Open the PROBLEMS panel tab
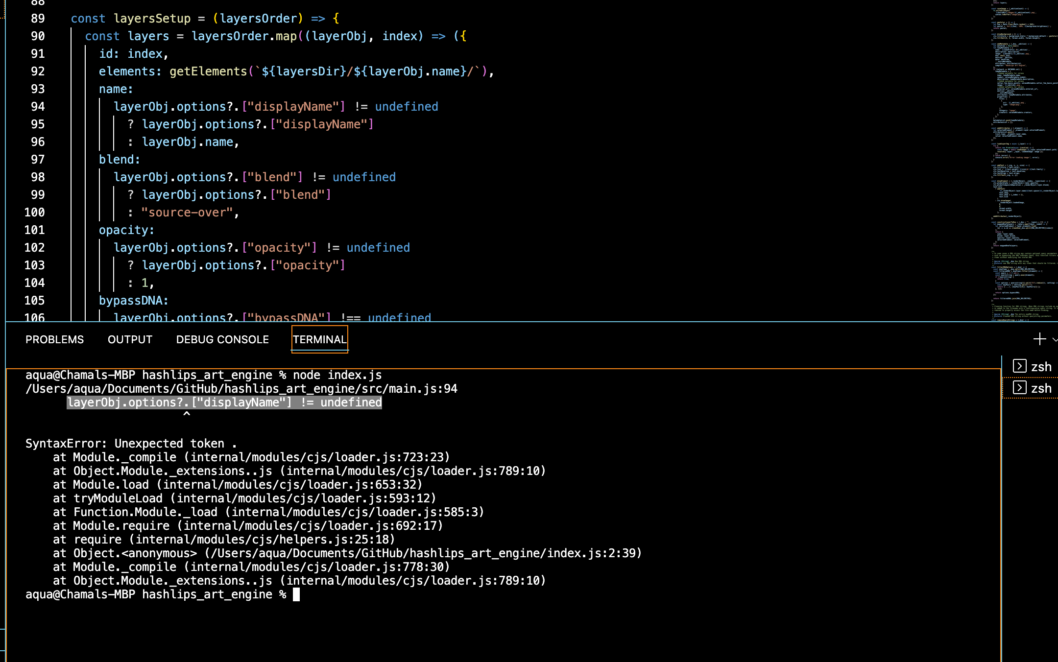This screenshot has height=662, width=1058. [54, 339]
